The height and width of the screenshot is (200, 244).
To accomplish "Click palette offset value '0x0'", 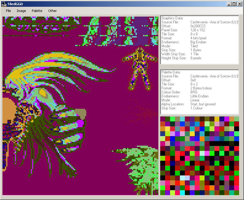I will point(193,80).
